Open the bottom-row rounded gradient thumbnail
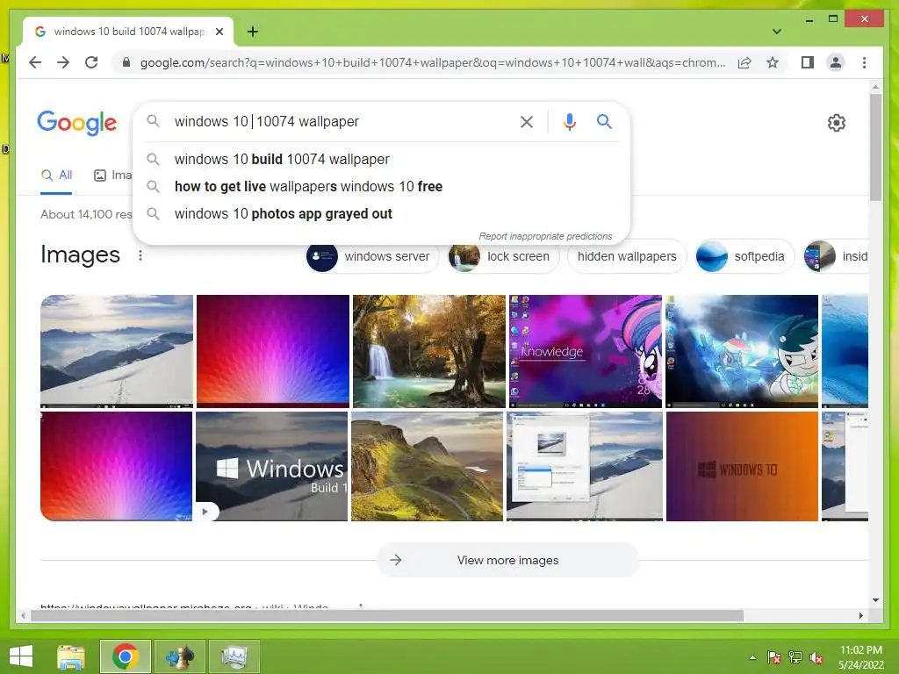 (x=117, y=467)
